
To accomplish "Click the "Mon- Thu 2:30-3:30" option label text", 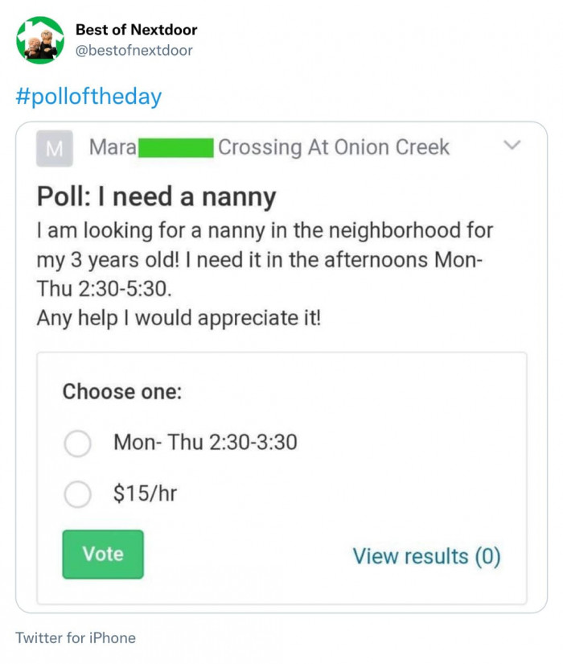I will point(205,442).
